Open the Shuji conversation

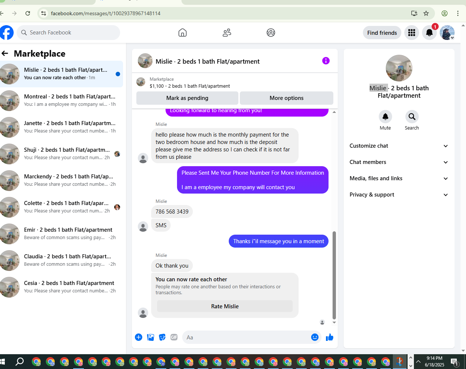61,154
